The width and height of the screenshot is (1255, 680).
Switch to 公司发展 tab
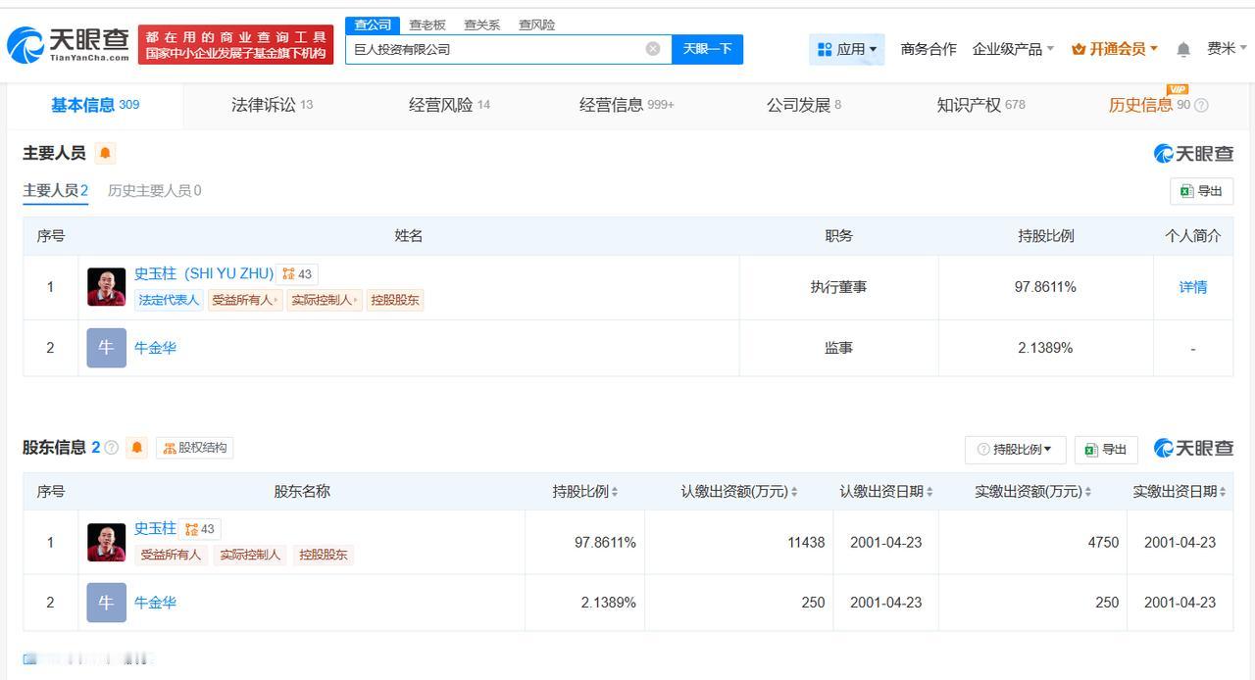click(x=804, y=105)
